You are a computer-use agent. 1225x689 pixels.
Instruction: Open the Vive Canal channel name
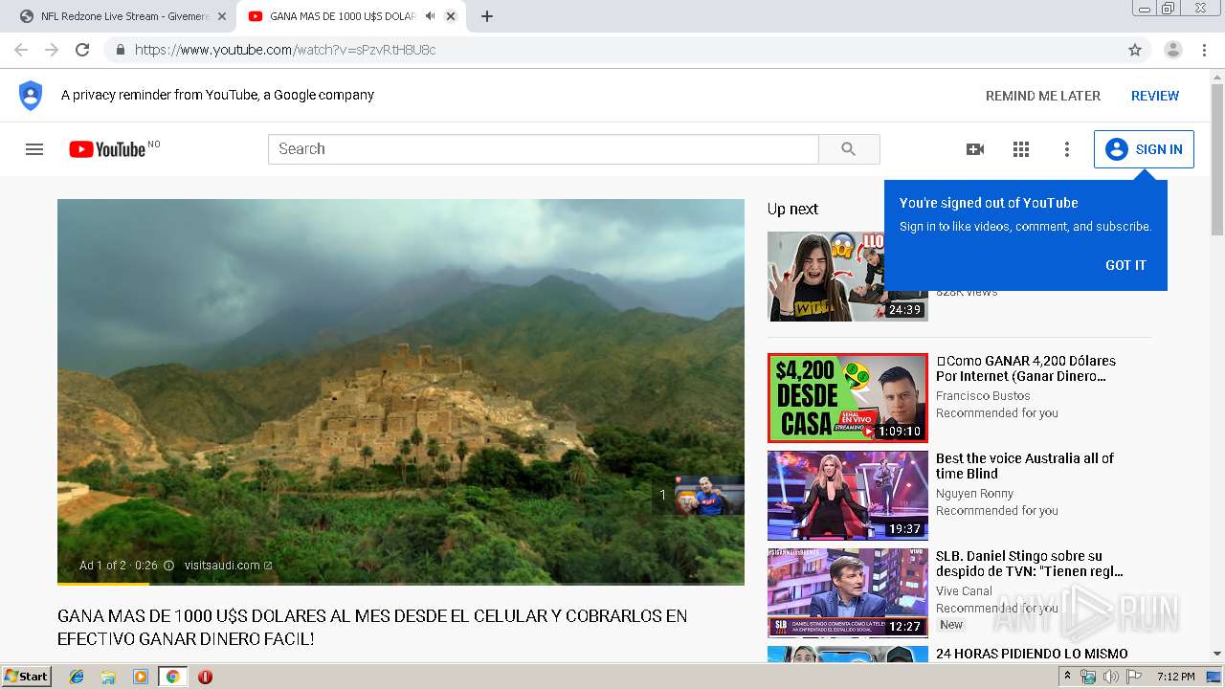coord(964,591)
